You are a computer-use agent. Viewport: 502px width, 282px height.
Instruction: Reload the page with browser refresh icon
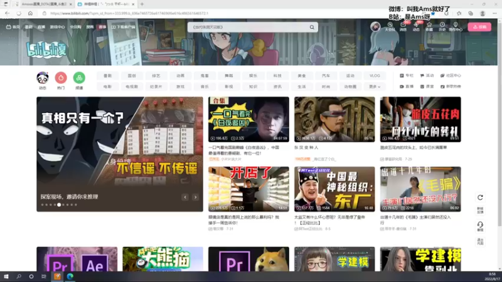pos(19,13)
